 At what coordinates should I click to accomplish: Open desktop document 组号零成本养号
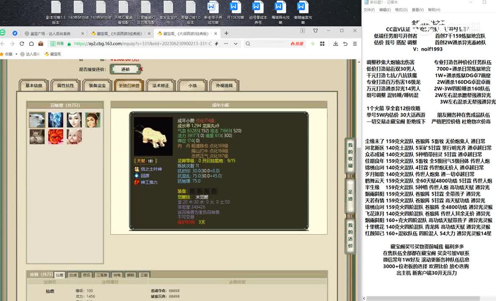click(258, 13)
